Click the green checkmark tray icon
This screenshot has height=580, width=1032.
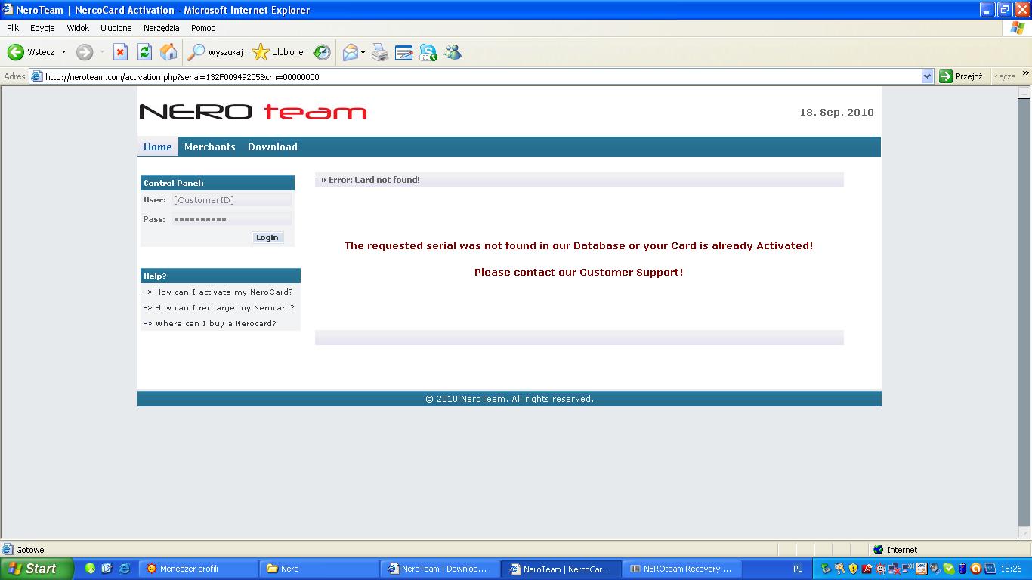(x=948, y=569)
